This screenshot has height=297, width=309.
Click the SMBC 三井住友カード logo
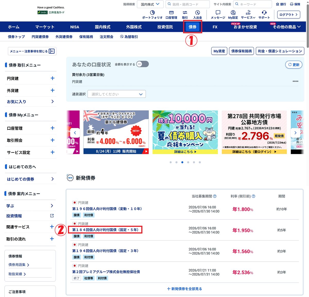51,12
